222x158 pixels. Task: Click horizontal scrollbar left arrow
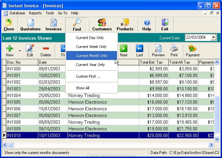pos(5,145)
